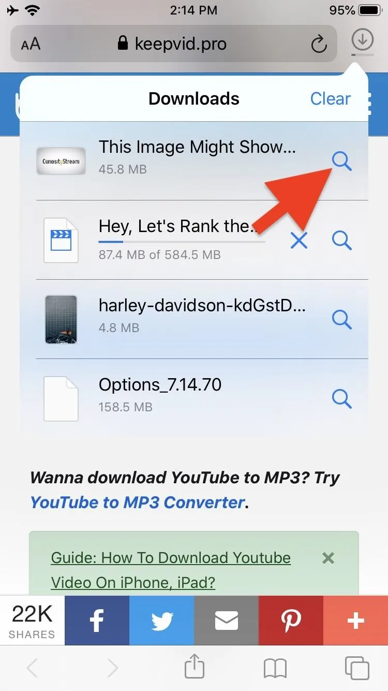Open more sharing options plus button
The height and width of the screenshot is (691, 388).
coord(355,620)
